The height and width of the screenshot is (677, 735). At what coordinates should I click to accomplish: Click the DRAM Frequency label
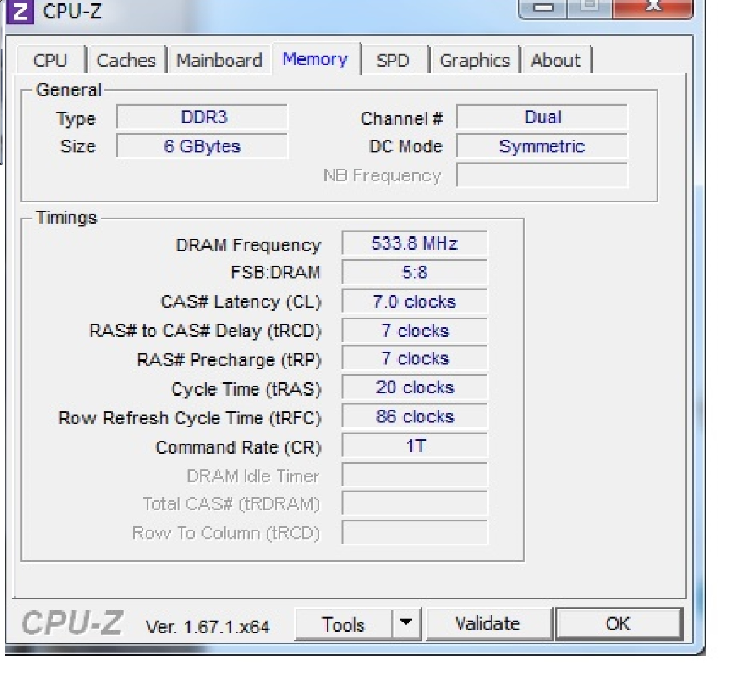[x=248, y=245]
